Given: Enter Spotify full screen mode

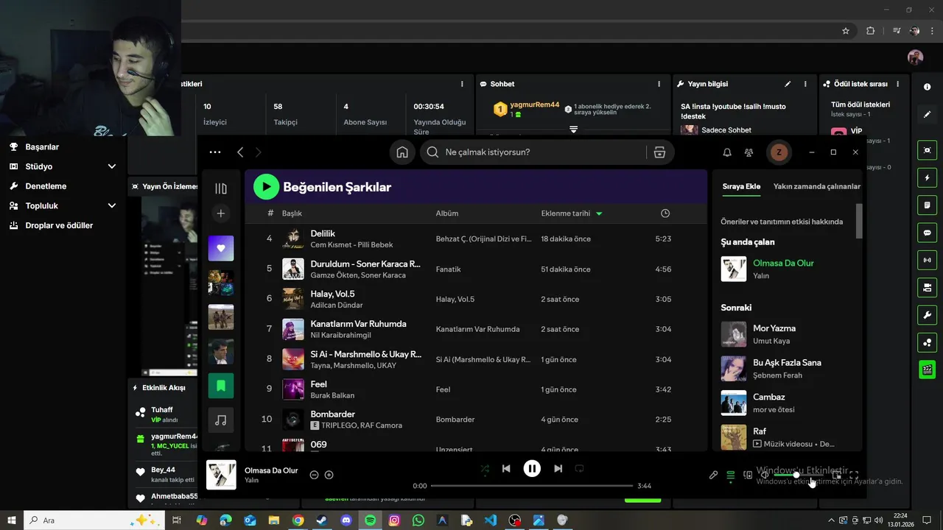Looking at the screenshot, I should (854, 476).
